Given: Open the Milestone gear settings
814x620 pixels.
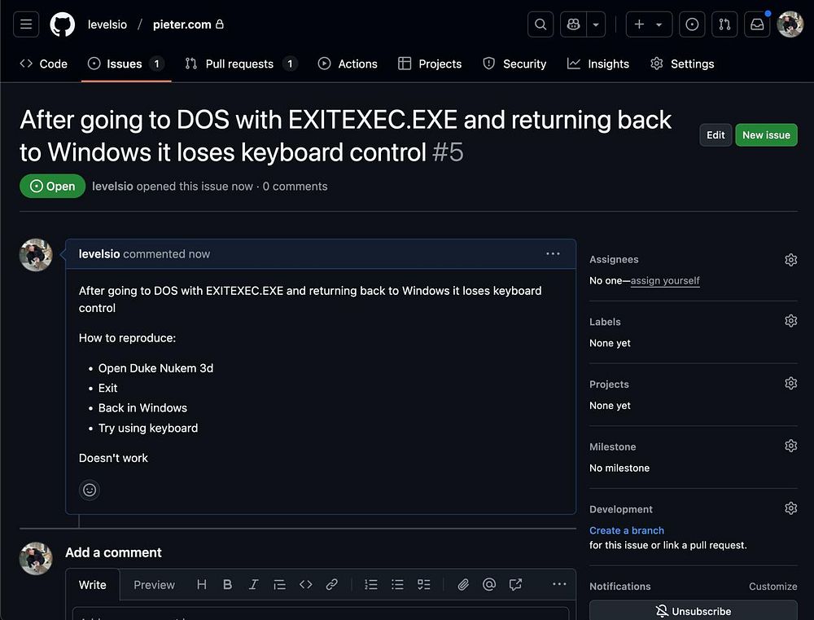Looking at the screenshot, I should [790, 446].
